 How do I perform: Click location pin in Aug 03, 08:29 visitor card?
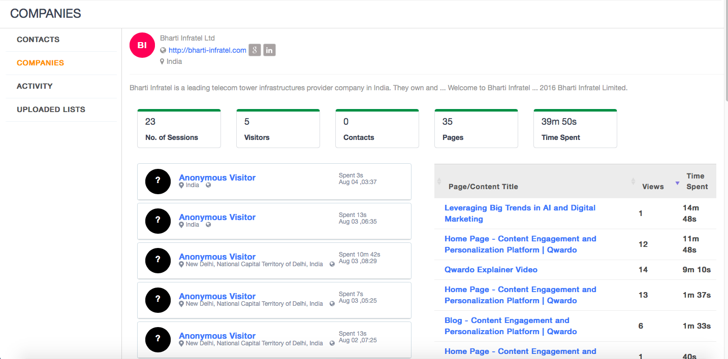181,264
